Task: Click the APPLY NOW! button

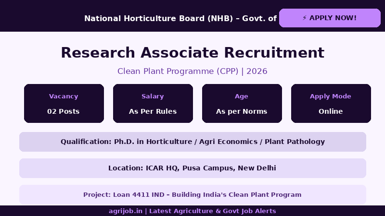Action: pyautogui.click(x=330, y=18)
